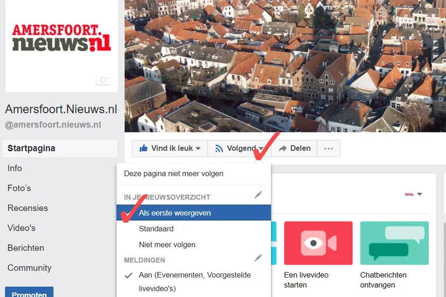This screenshot has width=446, height=297.
Task: Expand the Vind ik leuk dropdown arrow
Action: (198, 149)
